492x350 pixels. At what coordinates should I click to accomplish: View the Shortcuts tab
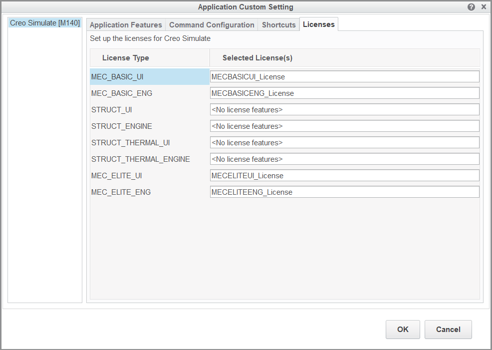click(x=278, y=24)
